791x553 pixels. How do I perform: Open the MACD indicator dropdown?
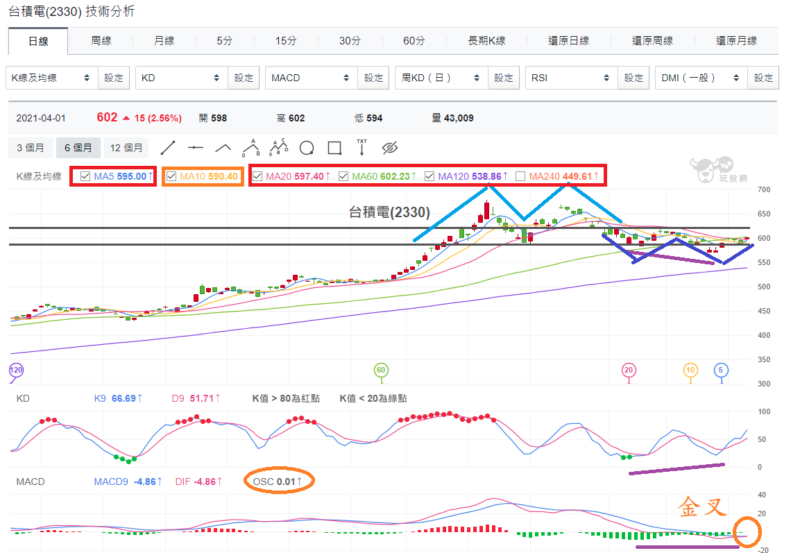(312, 78)
